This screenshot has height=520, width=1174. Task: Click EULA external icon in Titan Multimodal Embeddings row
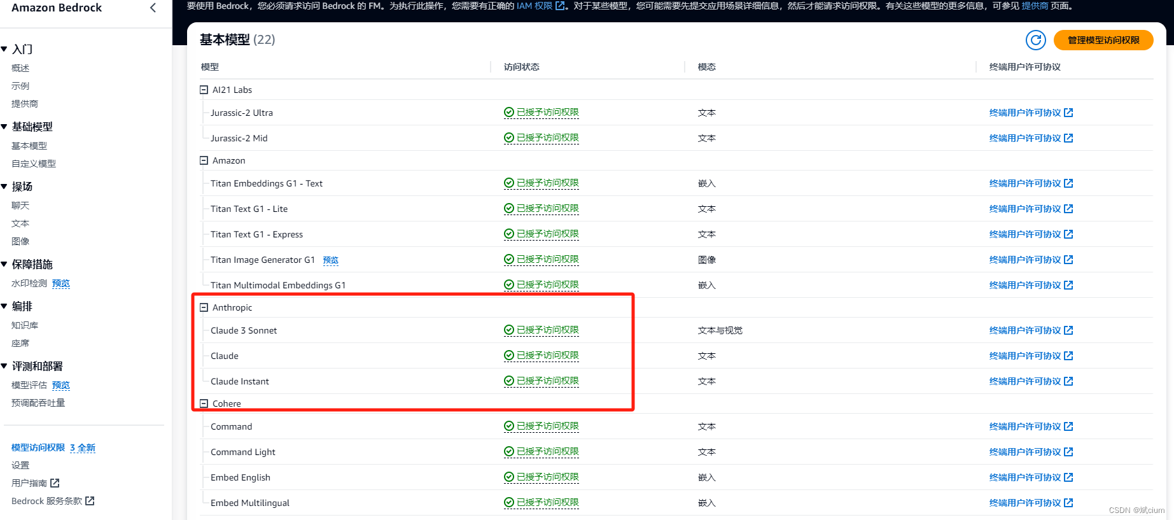1068,285
